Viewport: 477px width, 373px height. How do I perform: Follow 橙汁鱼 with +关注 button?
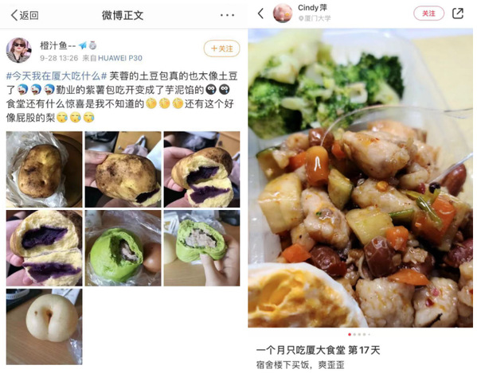tap(221, 49)
